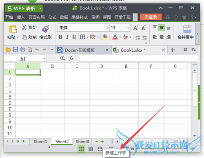Copy using the 复制 icon
This screenshot has height=158, width=204.
click(x=24, y=37)
